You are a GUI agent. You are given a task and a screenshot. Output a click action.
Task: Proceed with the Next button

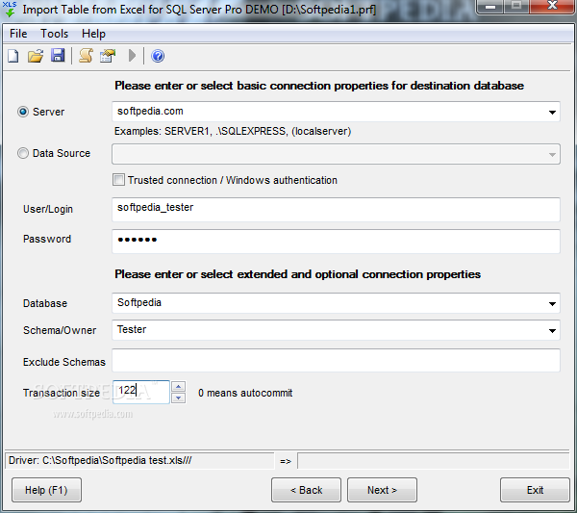[382, 490]
